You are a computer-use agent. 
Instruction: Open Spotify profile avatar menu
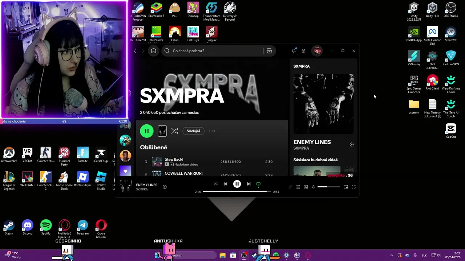(317, 51)
